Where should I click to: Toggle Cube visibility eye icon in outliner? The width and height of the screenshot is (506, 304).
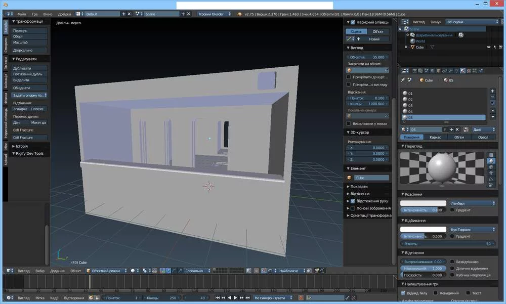[x=489, y=47]
